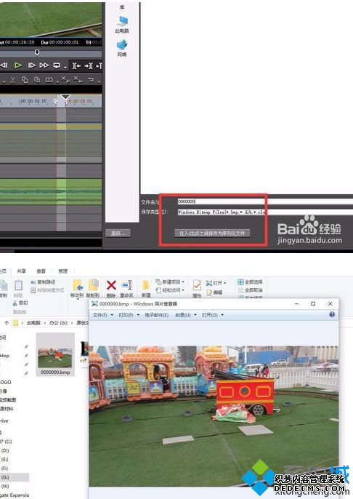This screenshot has width=353, height=499.
Task: Select the 0000000.bmp file thumbnail
Action: 55,354
